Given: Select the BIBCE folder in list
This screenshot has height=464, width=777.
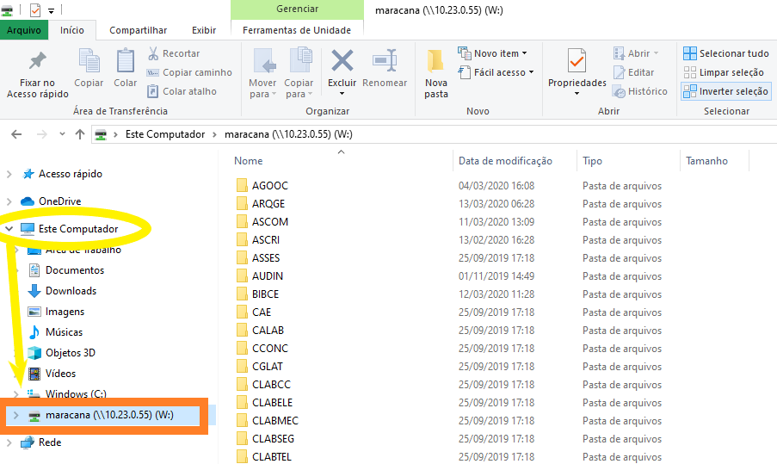Looking at the screenshot, I should click(265, 294).
